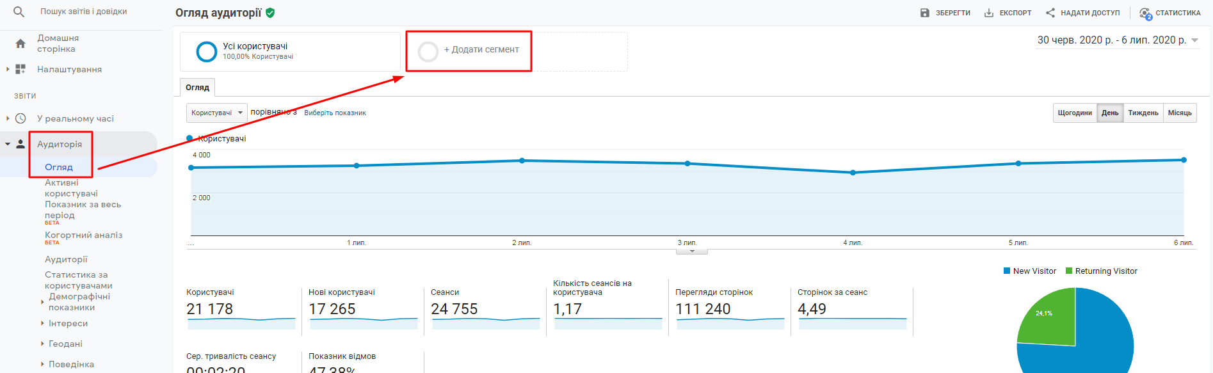1213x373 pixels.
Task: Select the Тиждень granularity
Action: point(1143,113)
